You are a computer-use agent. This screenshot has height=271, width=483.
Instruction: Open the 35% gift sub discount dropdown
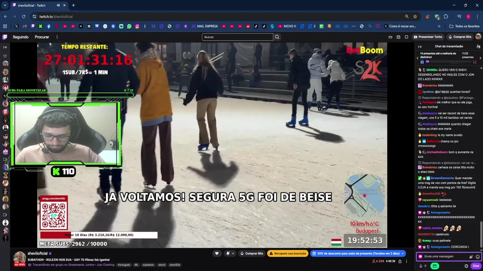358,253
